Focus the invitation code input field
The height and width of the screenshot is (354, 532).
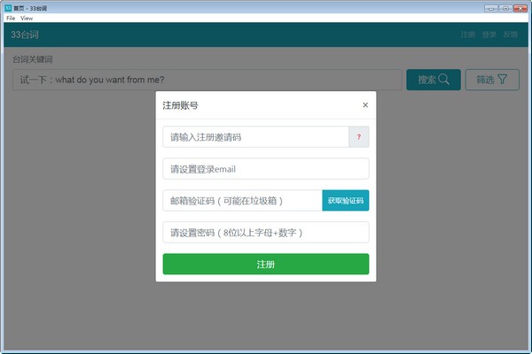point(255,137)
